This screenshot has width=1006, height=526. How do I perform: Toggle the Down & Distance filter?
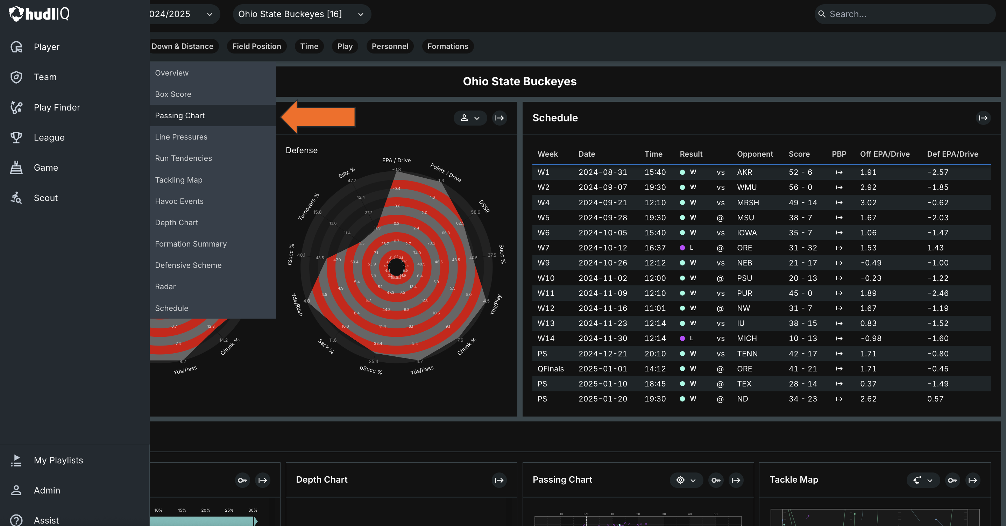(182, 46)
